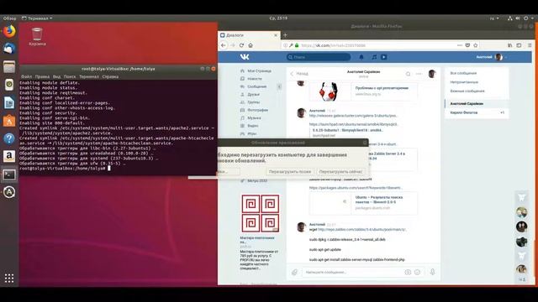Toggle Firefox sidebar icon
The image size is (538, 302).
(519, 45)
